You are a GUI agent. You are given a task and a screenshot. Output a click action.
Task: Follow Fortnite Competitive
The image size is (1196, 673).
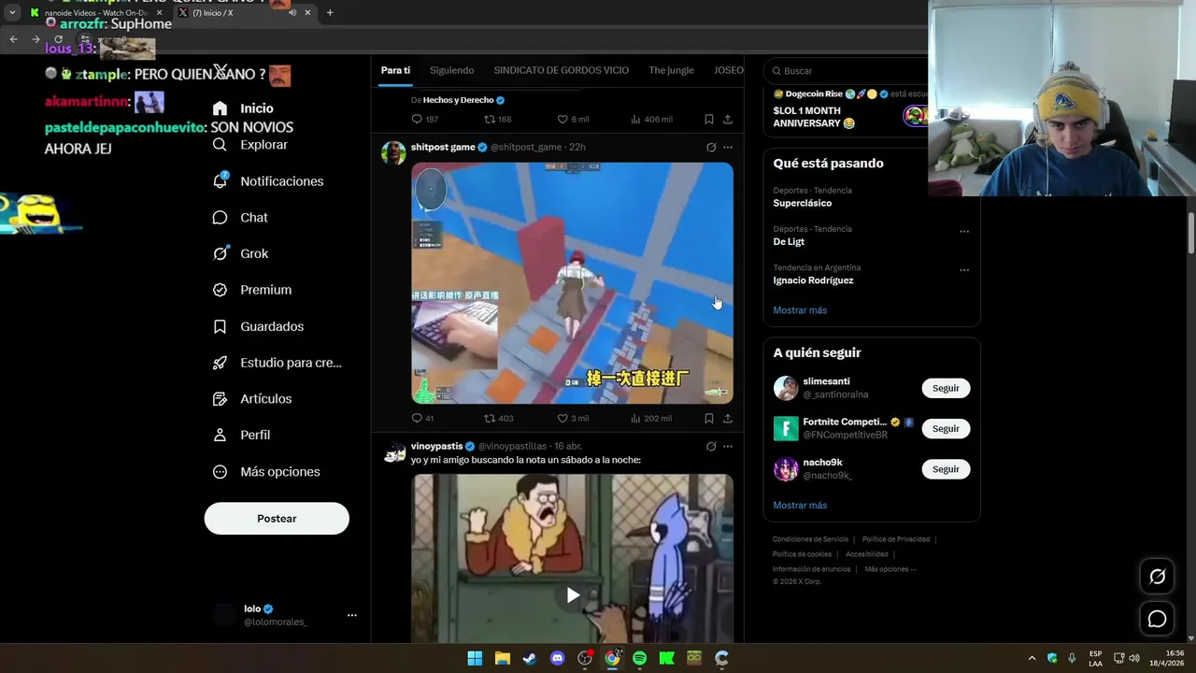pyautogui.click(x=946, y=428)
